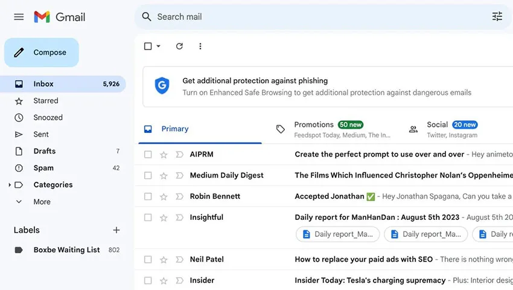Screen dimensions: 513x290
Task: Select the Robin Bennett email checkbox
Action: point(148,196)
